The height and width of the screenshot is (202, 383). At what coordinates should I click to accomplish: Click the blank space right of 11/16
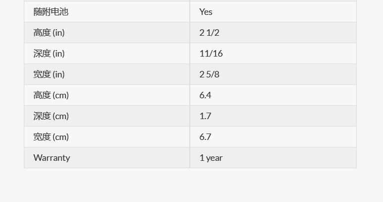289,53
